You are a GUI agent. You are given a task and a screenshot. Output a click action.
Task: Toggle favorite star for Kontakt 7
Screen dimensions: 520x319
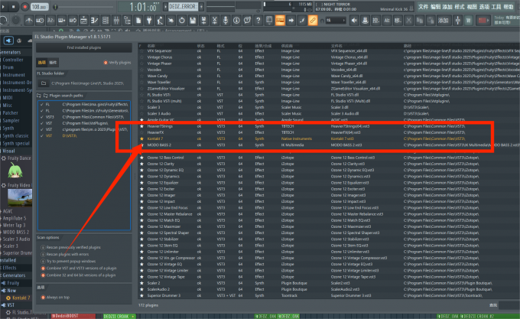[142, 138]
